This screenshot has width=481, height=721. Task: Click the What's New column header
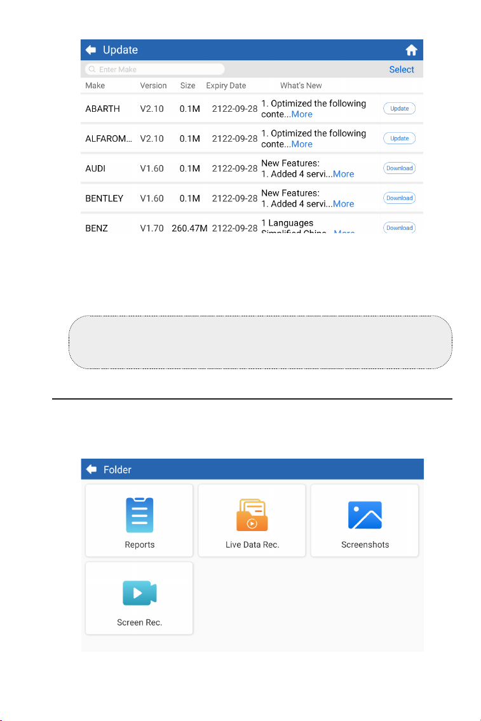point(301,86)
